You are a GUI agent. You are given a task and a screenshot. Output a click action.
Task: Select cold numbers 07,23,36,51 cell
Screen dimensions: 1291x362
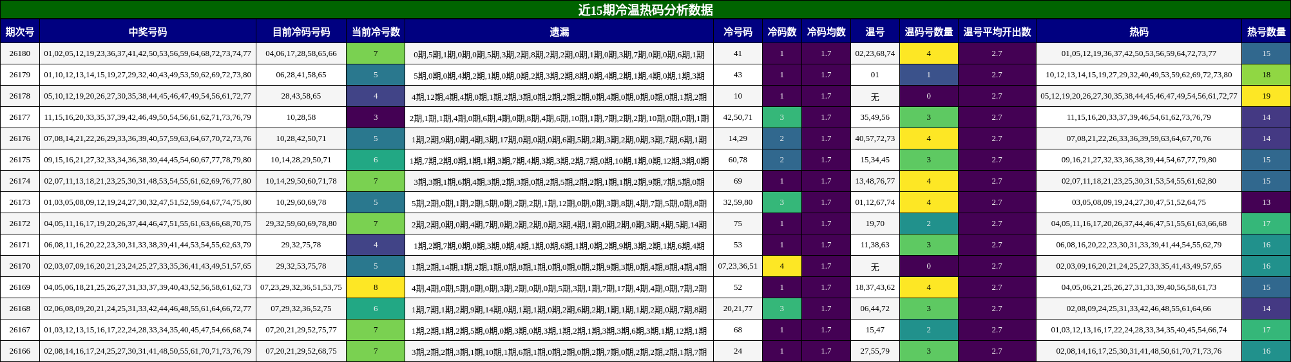738,266
